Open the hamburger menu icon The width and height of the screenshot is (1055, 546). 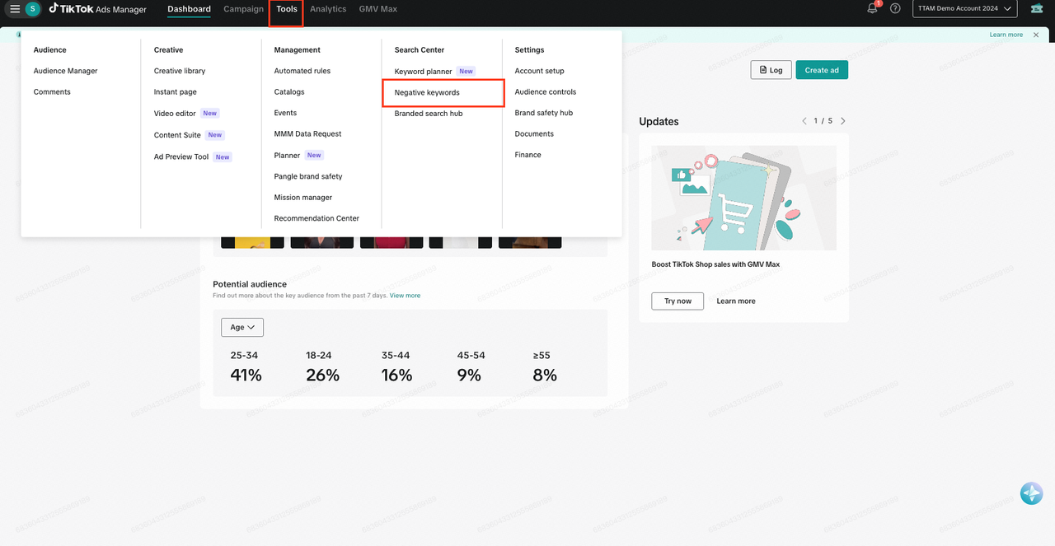pyautogui.click(x=15, y=9)
